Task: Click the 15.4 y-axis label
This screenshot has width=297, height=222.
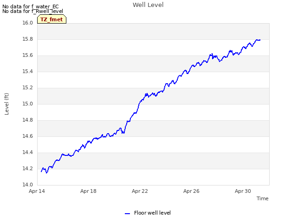Action: 28,72
